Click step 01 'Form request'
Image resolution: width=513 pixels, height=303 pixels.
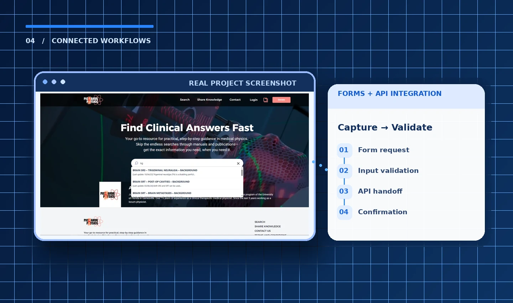click(373, 150)
